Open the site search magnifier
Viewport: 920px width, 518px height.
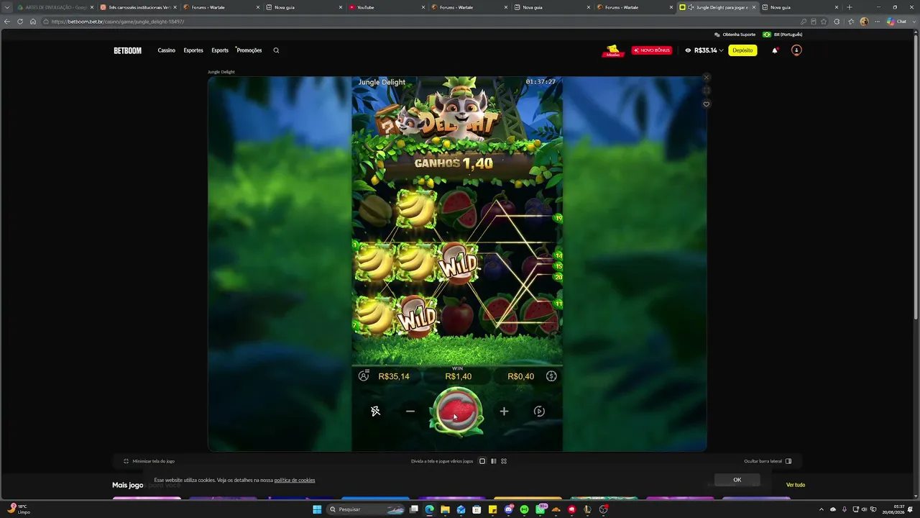click(x=276, y=50)
